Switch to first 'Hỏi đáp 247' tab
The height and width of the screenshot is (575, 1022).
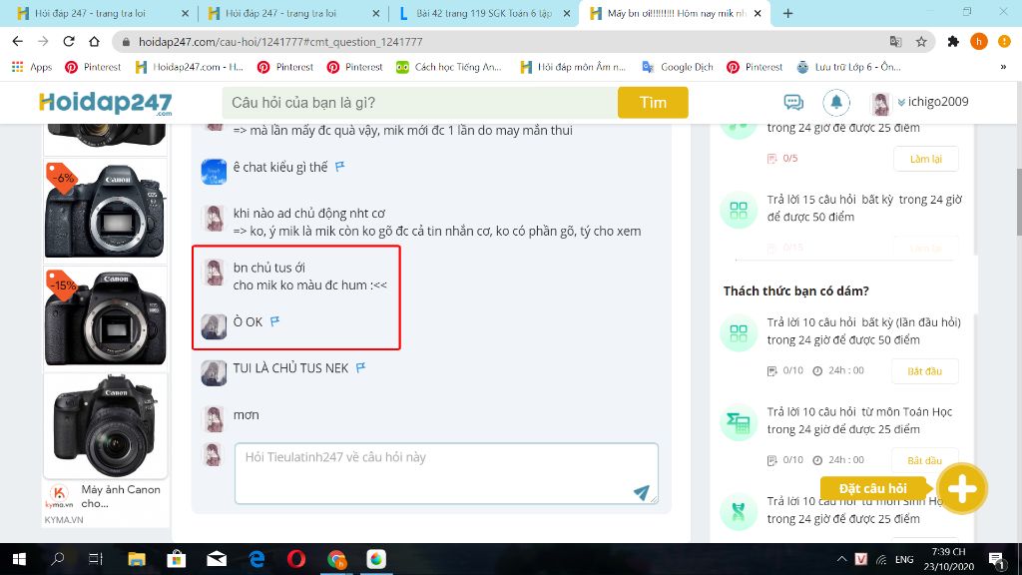96,13
